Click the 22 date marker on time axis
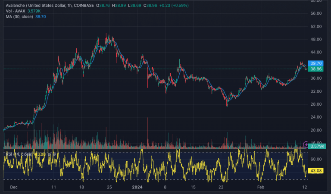Image resolution: width=331 pixels, height=194 pixels. 221,188
